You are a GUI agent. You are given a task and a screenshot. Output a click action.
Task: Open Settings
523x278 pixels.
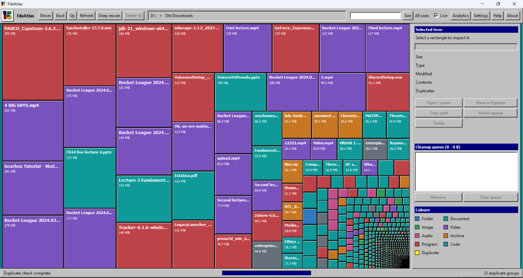click(x=481, y=16)
